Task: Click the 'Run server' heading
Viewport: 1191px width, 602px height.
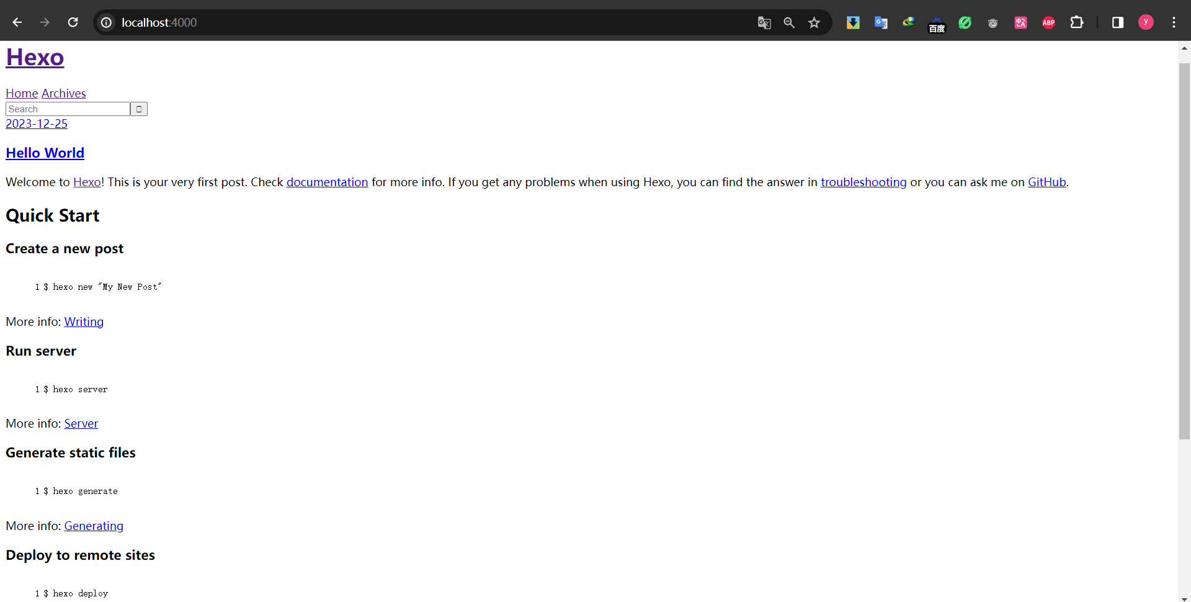Action: (x=41, y=351)
